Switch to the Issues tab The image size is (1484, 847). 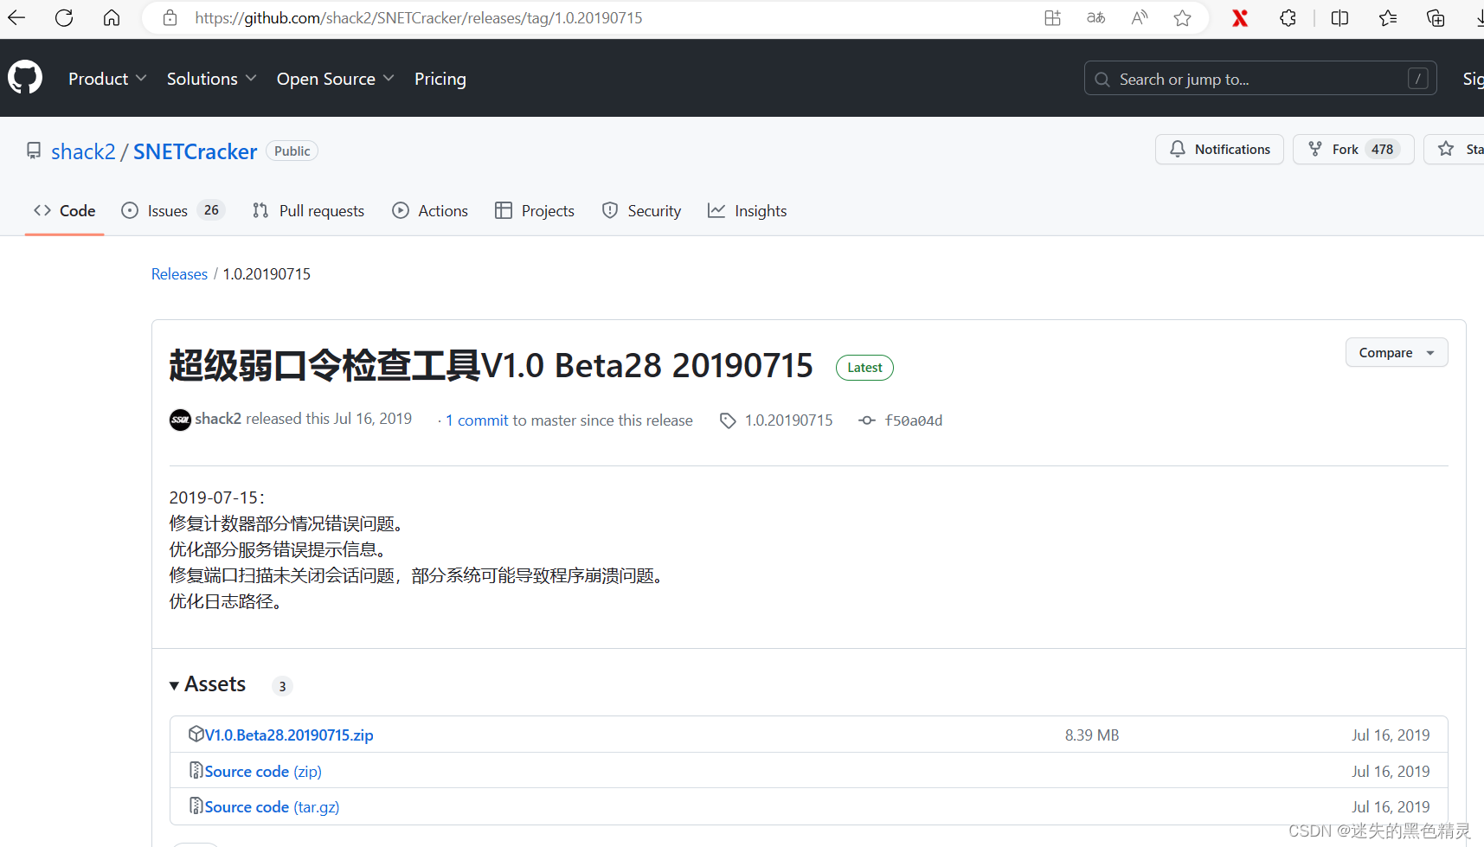(173, 211)
